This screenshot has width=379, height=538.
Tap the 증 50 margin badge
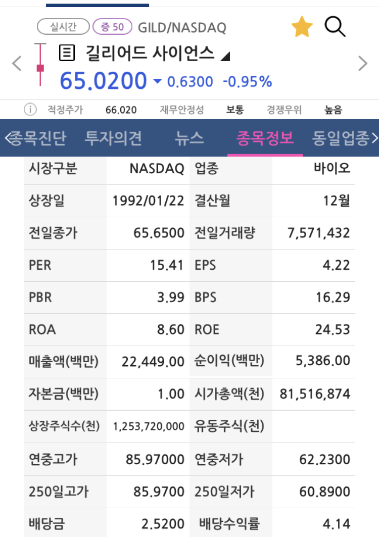click(112, 27)
